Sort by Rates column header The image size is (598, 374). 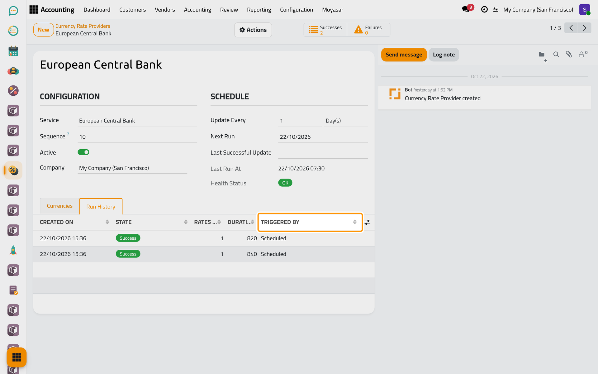(207, 222)
